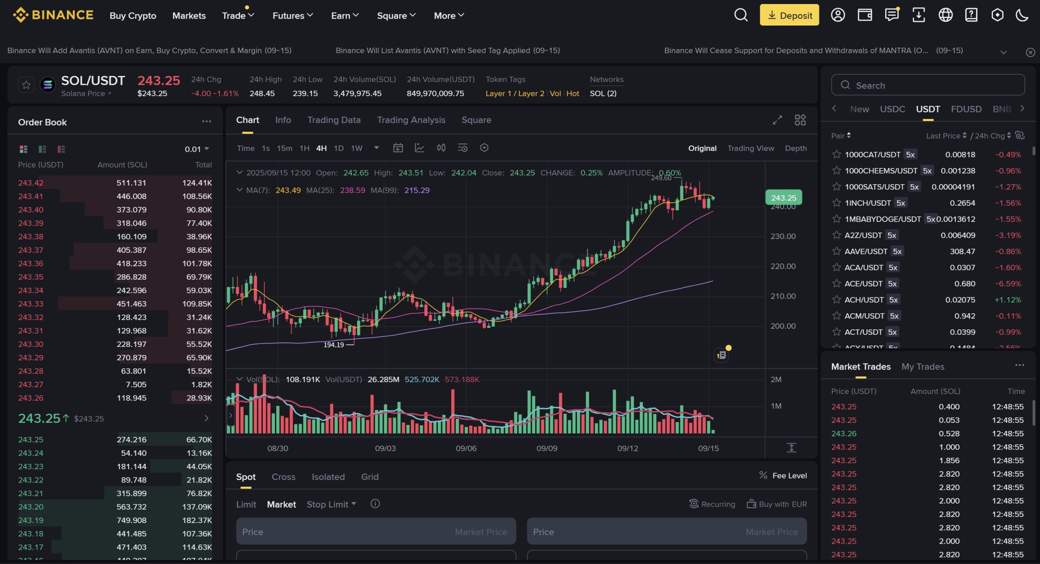Viewport: 1040px width, 564px height.
Task: Expand the Earn menu dropdown
Action: pos(345,15)
